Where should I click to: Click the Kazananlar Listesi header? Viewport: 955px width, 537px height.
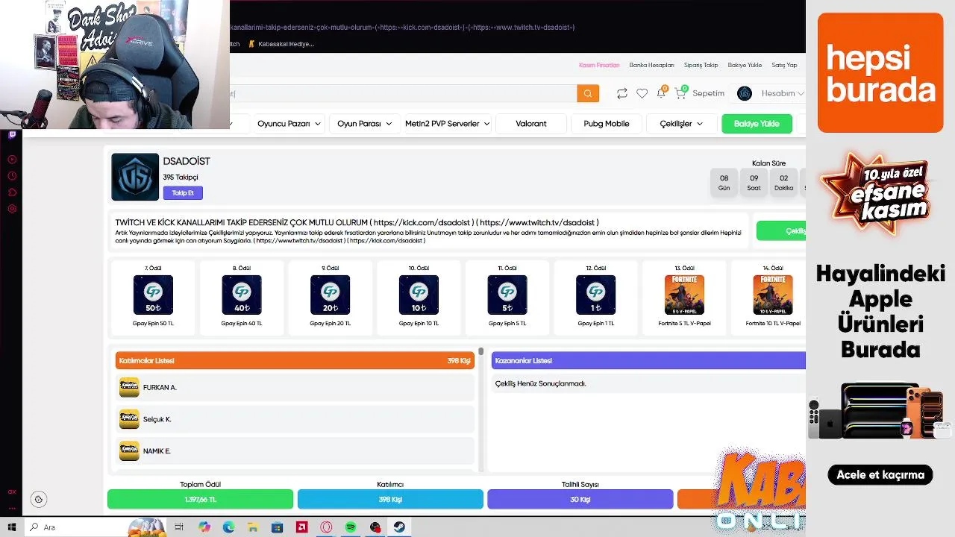point(648,360)
